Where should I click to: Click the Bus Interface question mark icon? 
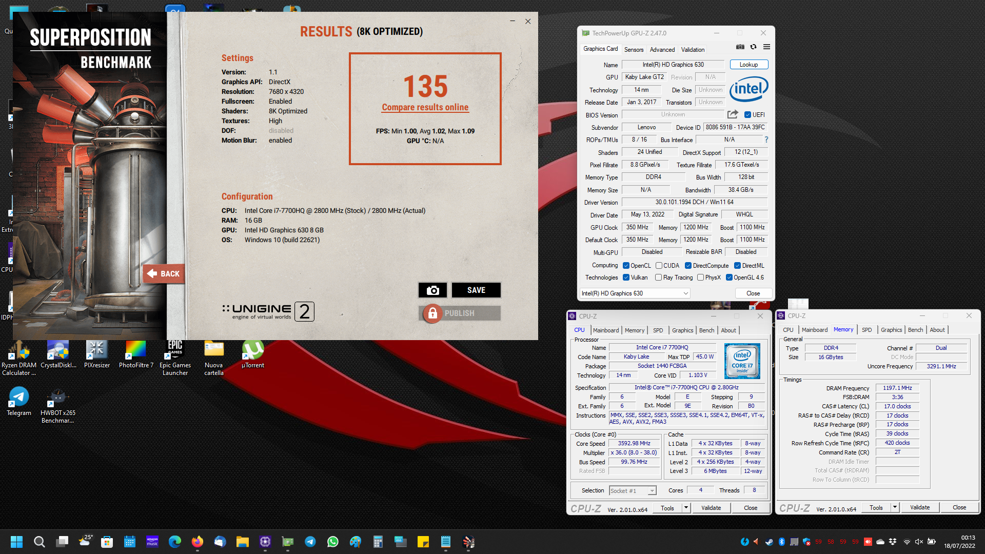coord(766,140)
